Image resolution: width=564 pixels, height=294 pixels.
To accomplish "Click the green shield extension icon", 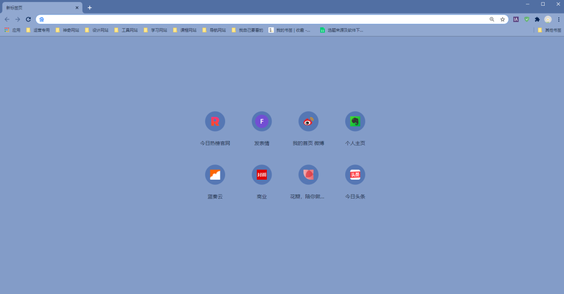I will 527,19.
